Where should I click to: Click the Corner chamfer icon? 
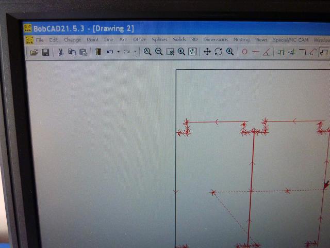click(x=303, y=52)
